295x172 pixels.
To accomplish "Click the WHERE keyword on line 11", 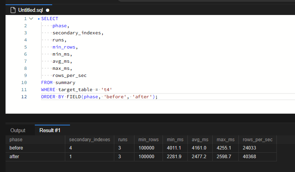I will pos(48,90).
